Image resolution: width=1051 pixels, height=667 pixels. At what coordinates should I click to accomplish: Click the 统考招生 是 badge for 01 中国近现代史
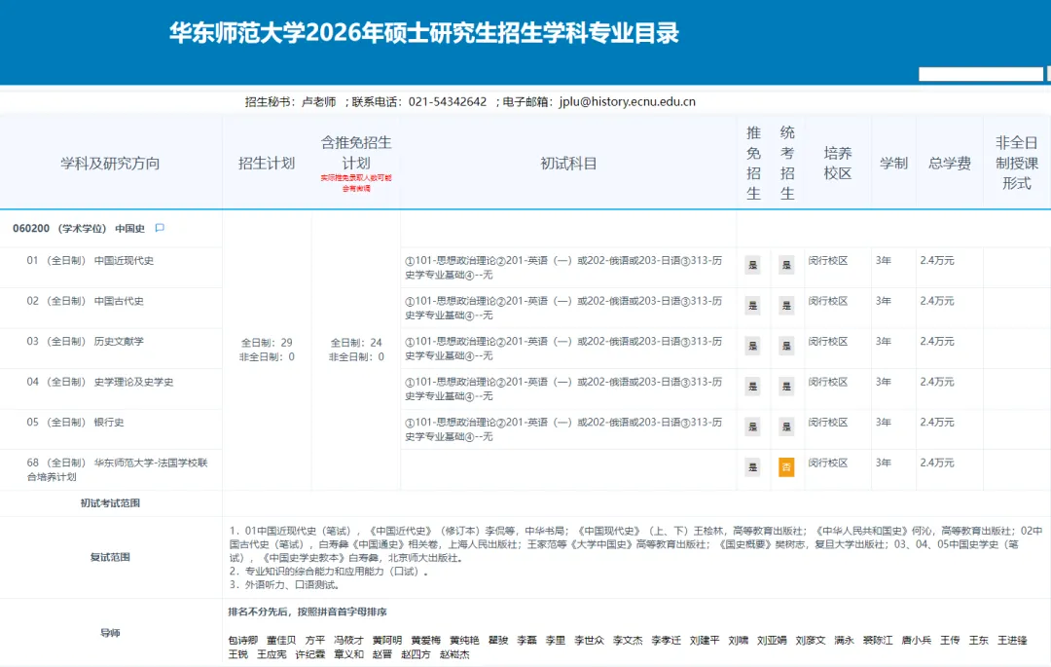(786, 265)
